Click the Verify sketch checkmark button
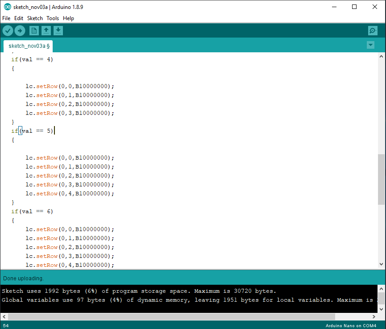The image size is (386, 329). 8,31
